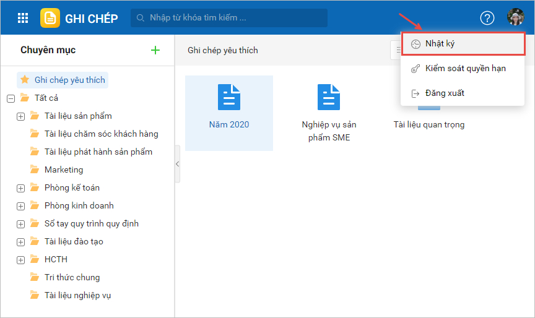This screenshot has height=318, width=535.
Task: Expand the Tài liệu sản phẩm node
Action: pyautogui.click(x=21, y=116)
